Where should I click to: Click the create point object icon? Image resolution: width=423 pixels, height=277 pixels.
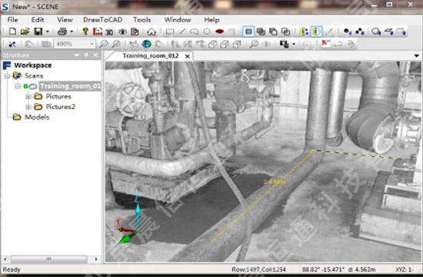(x=348, y=31)
